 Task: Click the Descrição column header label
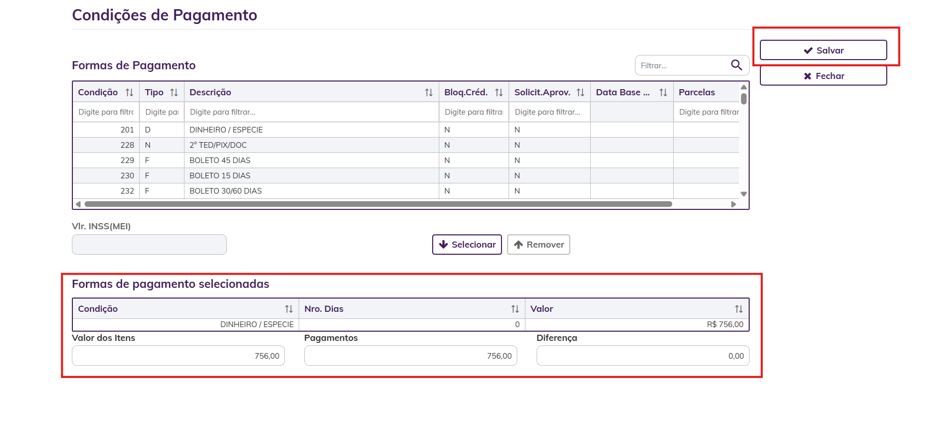pyautogui.click(x=210, y=92)
